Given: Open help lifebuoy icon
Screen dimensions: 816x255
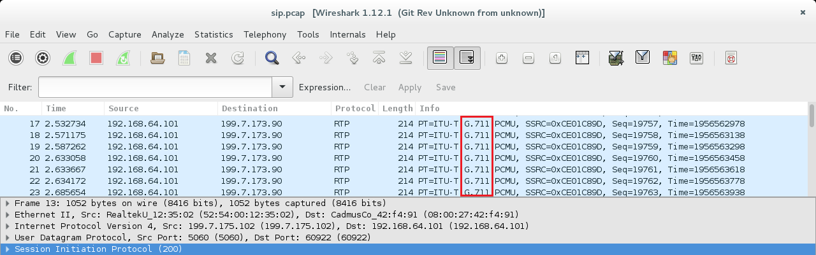Looking at the screenshot, I should pos(731,58).
